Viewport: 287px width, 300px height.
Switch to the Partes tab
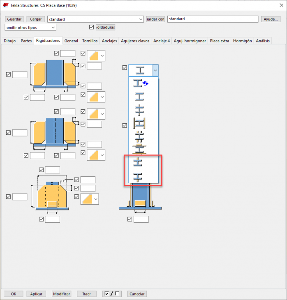[26, 41]
